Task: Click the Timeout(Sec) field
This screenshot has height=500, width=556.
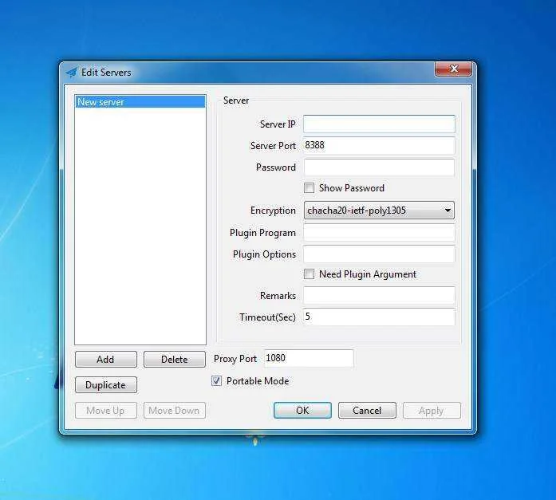Action: (x=379, y=317)
